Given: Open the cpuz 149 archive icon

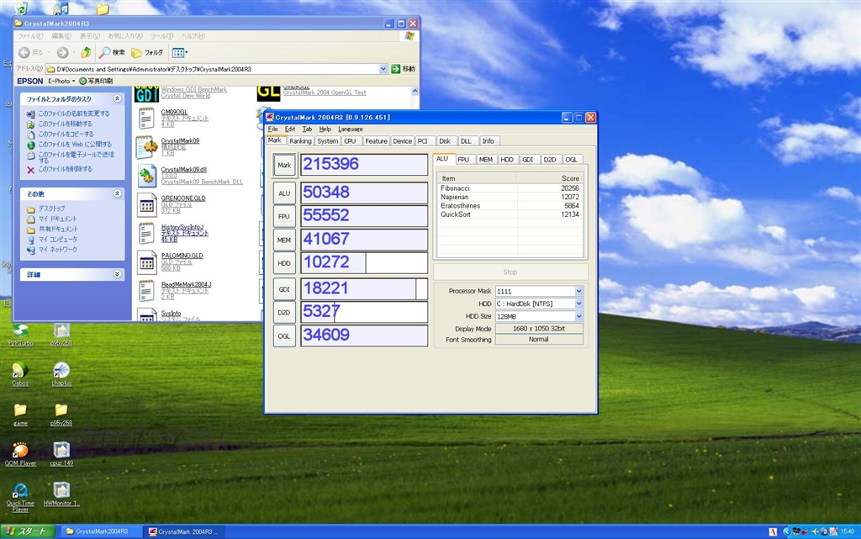Looking at the screenshot, I should click(x=61, y=450).
